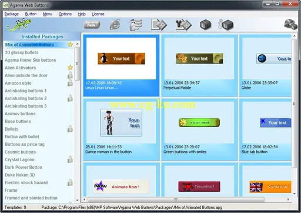Select the Frame package
This screenshot has width=301, height=213.
(x=39, y=190)
